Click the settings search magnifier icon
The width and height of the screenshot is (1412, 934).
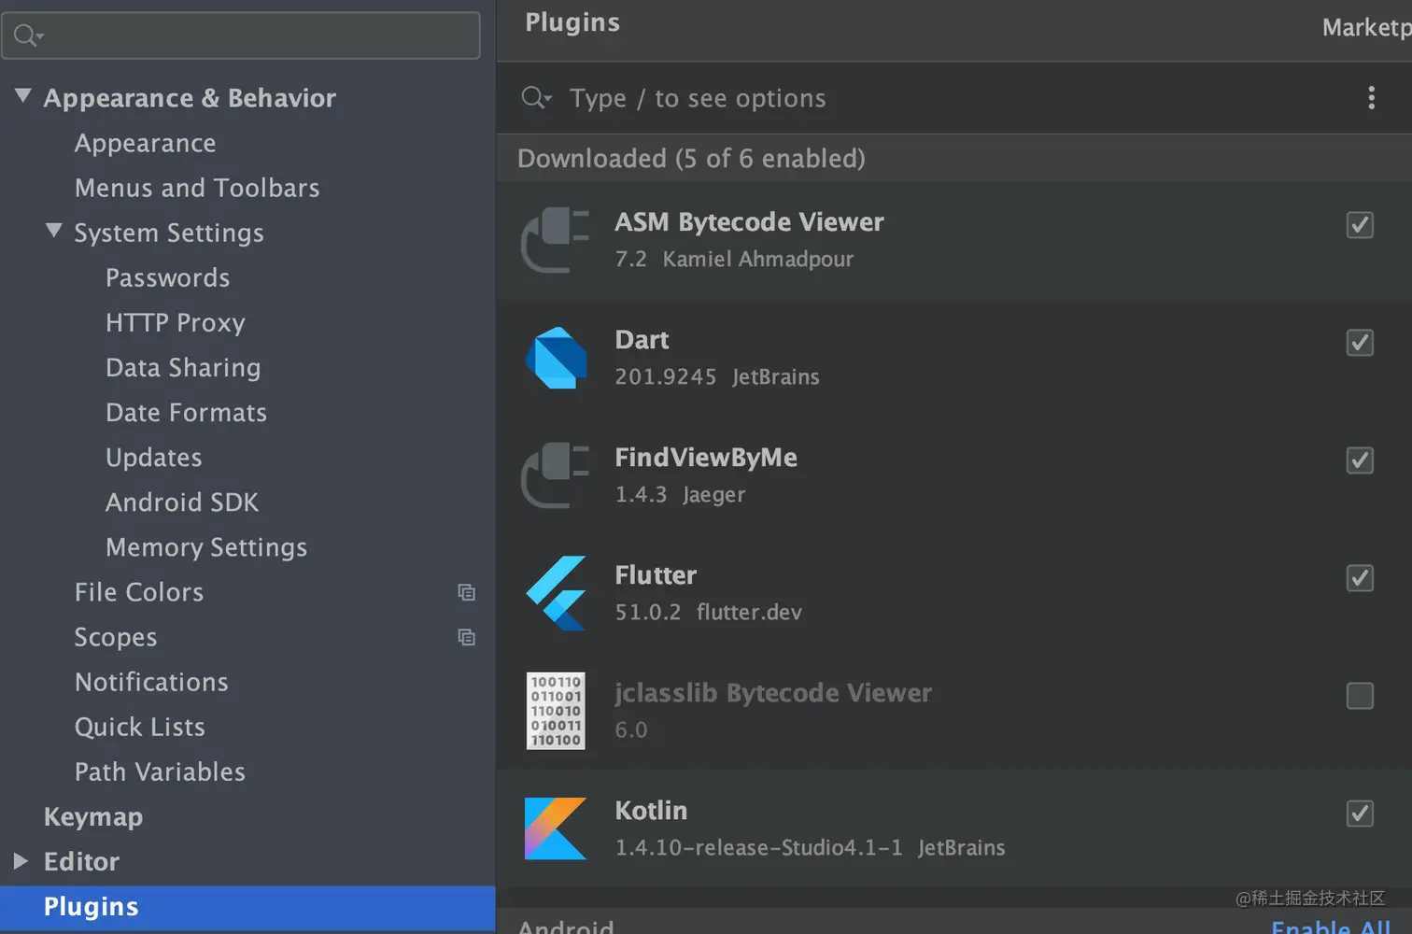[28, 35]
